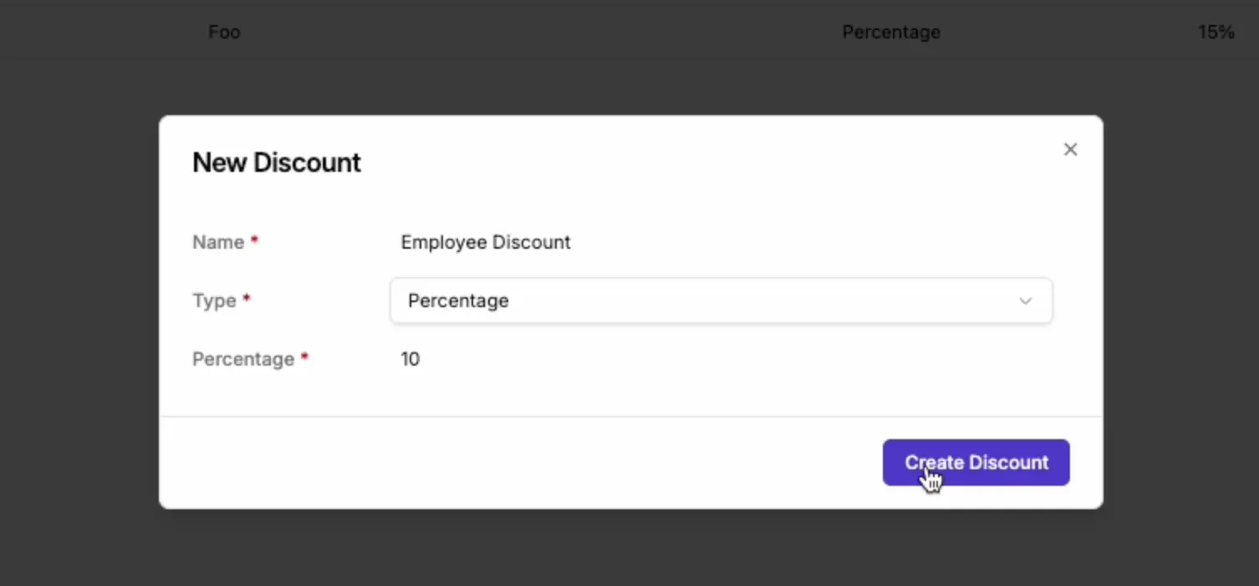The width and height of the screenshot is (1259, 586).
Task: Click the Percentage value field showing 10
Action: pos(721,359)
